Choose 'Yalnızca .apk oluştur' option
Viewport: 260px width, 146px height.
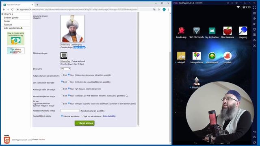62,116
